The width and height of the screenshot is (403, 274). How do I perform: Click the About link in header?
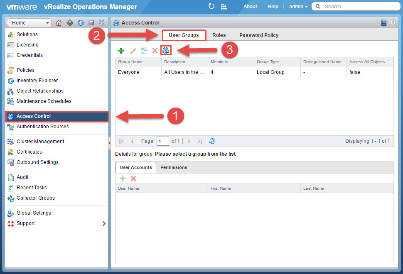pos(250,7)
